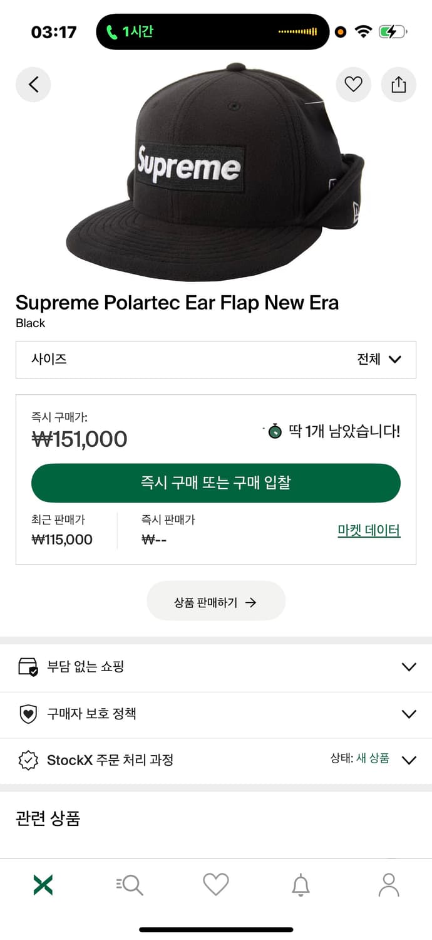Tap the buyer protection shield icon
The image size is (432, 940).
click(x=28, y=714)
